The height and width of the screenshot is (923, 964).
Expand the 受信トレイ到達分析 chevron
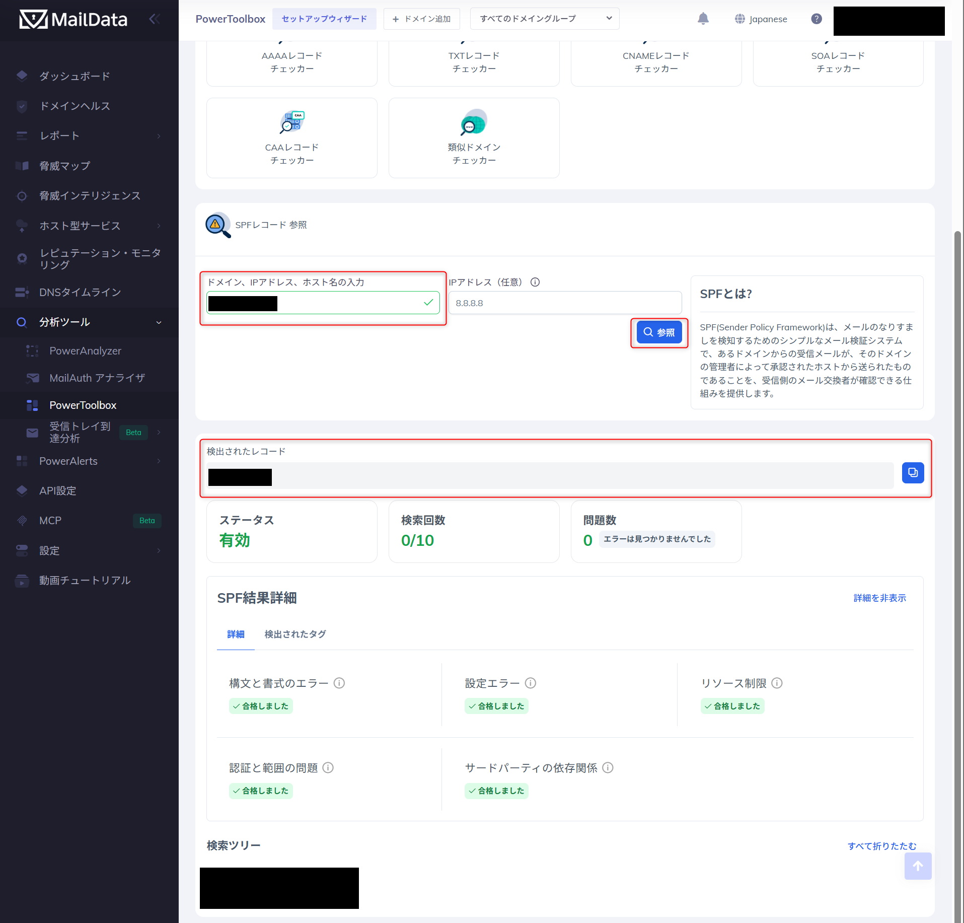click(159, 432)
